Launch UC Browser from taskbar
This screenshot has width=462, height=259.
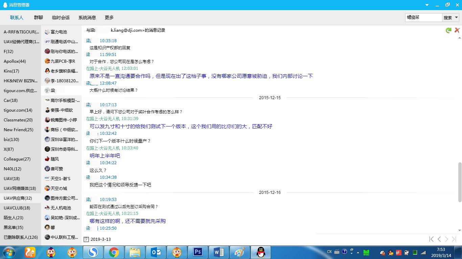30,252
